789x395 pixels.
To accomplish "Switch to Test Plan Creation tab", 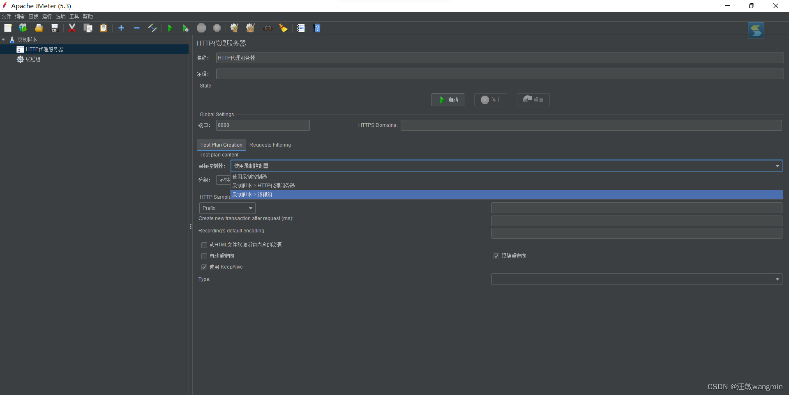I will [x=221, y=145].
